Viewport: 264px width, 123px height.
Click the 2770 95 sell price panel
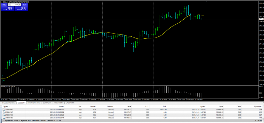coord(8,9)
